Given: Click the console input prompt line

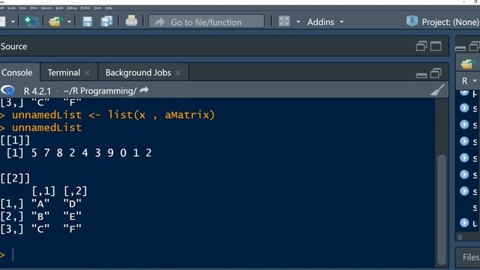Looking at the screenshot, I should click(x=217, y=255).
